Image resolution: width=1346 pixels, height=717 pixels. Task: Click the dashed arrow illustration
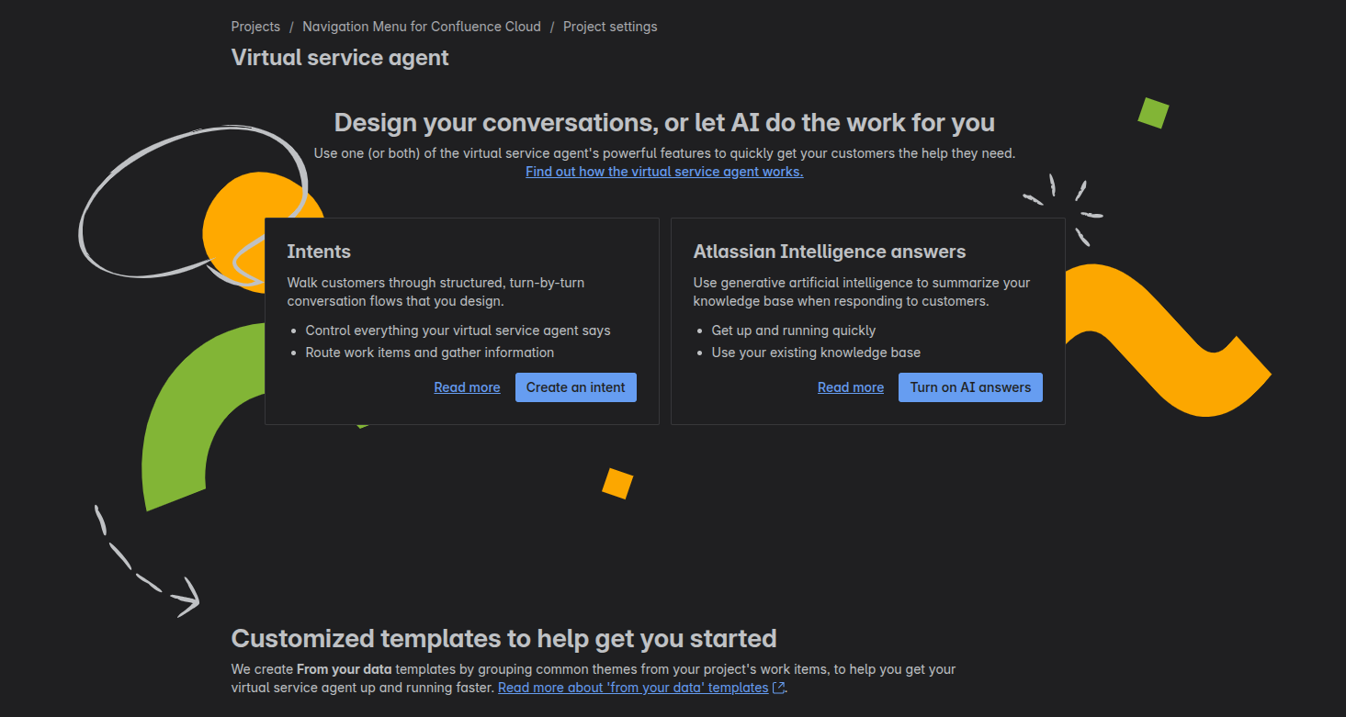click(x=146, y=562)
